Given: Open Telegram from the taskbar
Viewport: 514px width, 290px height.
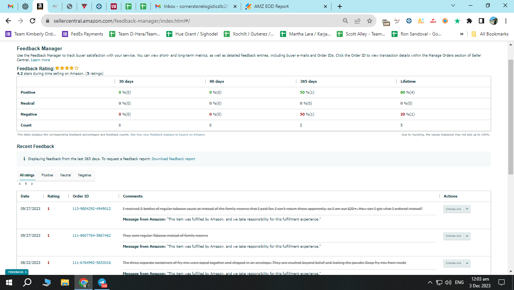Looking at the screenshot, I should point(102,282).
